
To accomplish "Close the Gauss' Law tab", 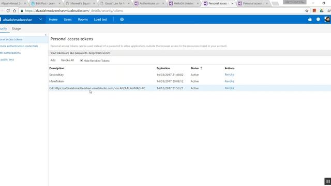I will (129, 4).
